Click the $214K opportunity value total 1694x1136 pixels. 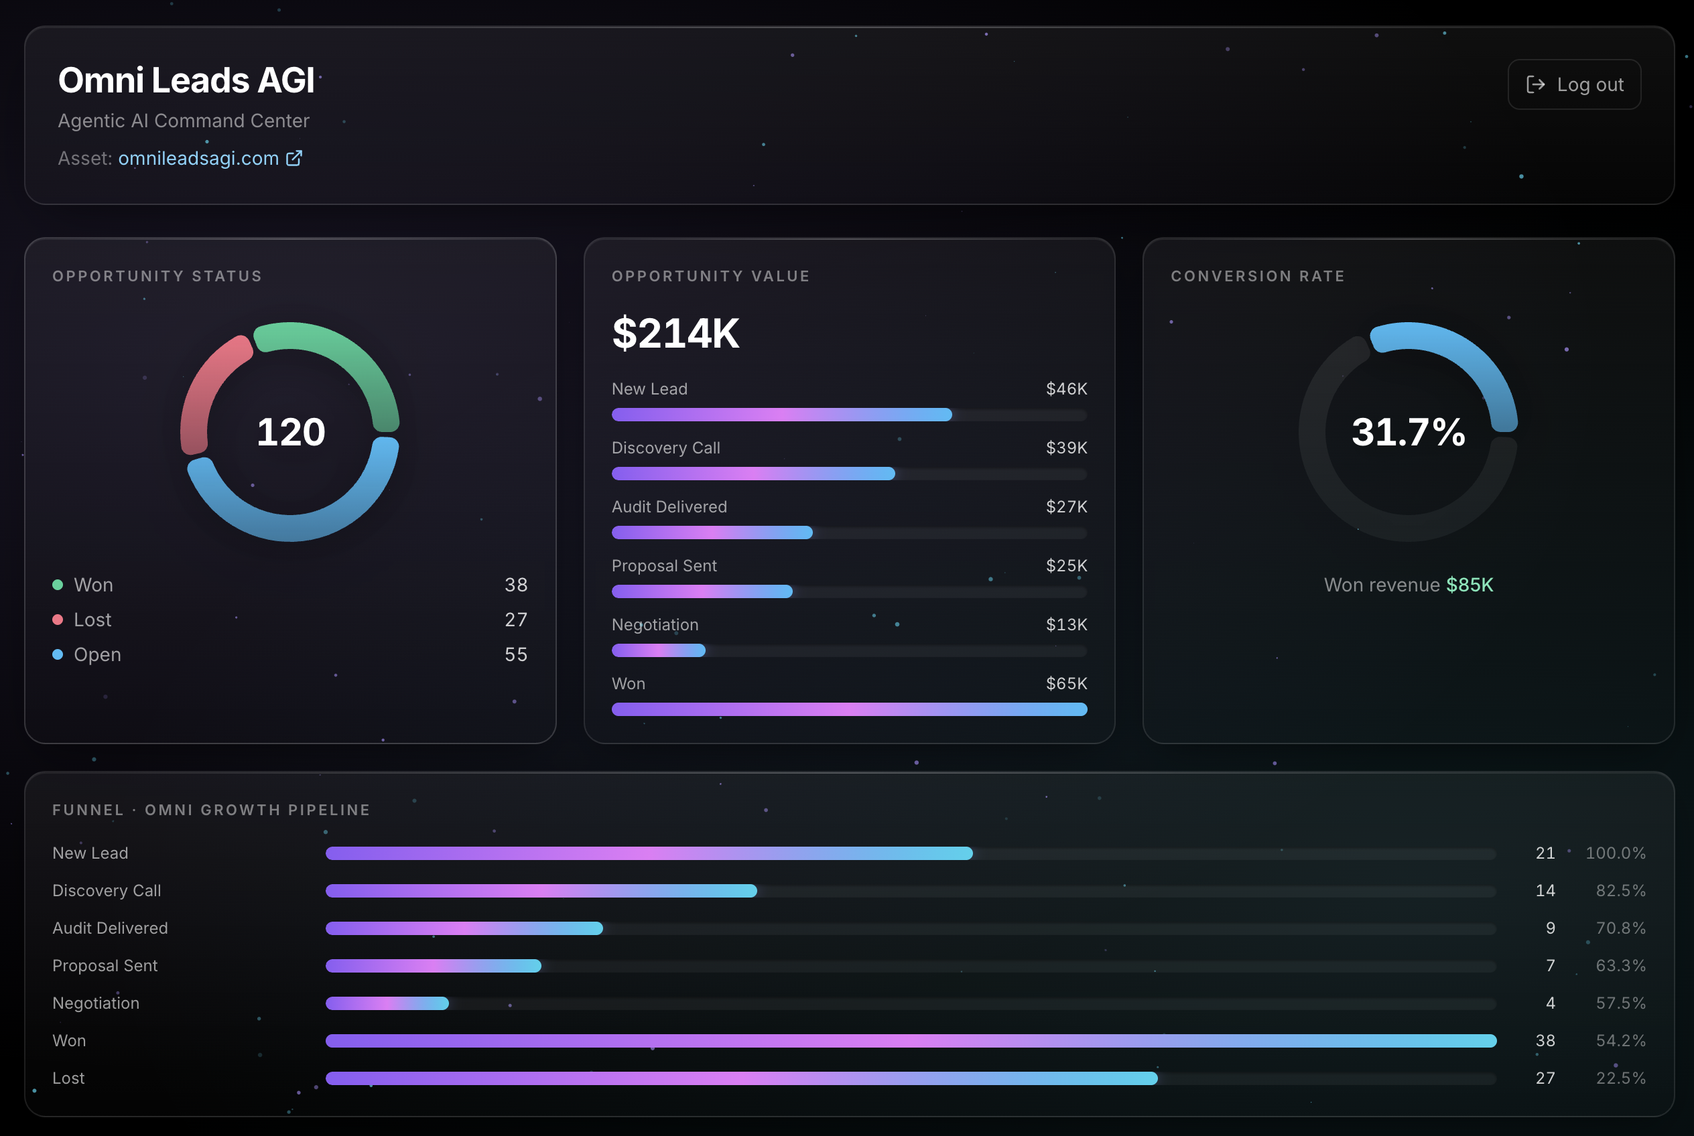(675, 334)
